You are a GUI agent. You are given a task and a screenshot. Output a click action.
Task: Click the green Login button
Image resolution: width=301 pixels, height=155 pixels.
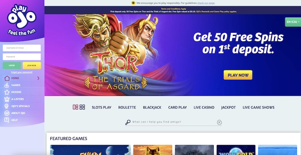(12, 65)
